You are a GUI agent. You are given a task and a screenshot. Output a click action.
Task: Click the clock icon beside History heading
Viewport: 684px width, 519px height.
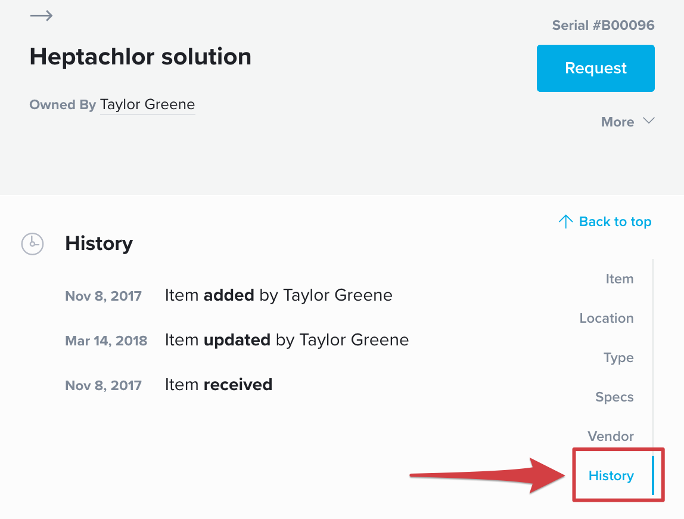(32, 244)
